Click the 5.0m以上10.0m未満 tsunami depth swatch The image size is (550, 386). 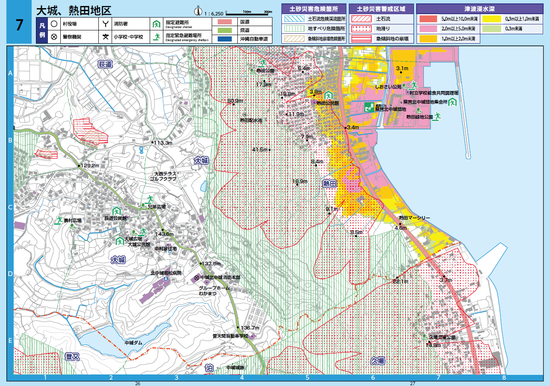(428, 19)
